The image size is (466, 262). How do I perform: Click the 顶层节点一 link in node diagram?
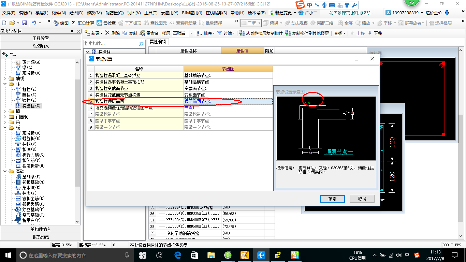tap(338, 152)
